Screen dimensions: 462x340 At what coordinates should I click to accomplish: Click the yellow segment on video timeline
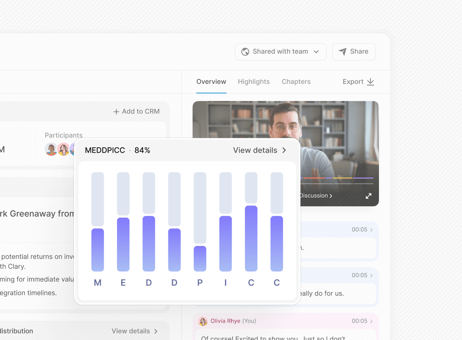click(x=342, y=178)
